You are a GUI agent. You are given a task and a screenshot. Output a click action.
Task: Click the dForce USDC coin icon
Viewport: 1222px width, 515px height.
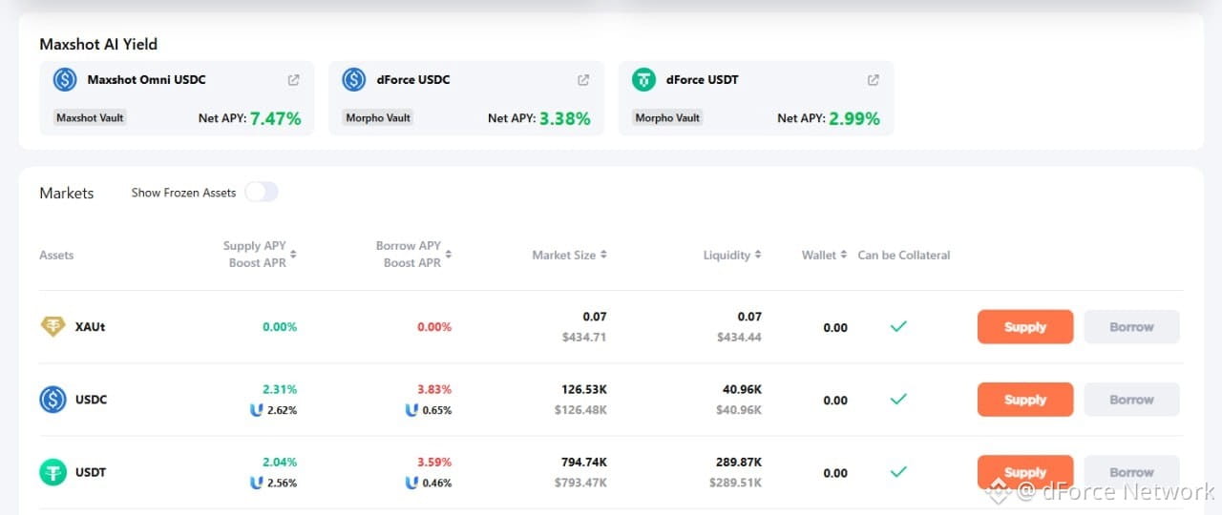point(354,80)
